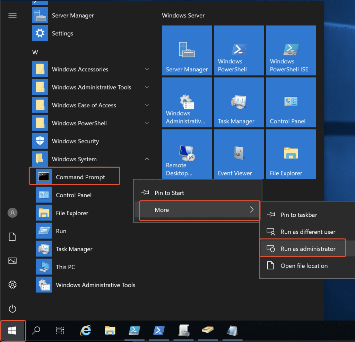Open Pictures from the Start sidebar

click(12, 261)
